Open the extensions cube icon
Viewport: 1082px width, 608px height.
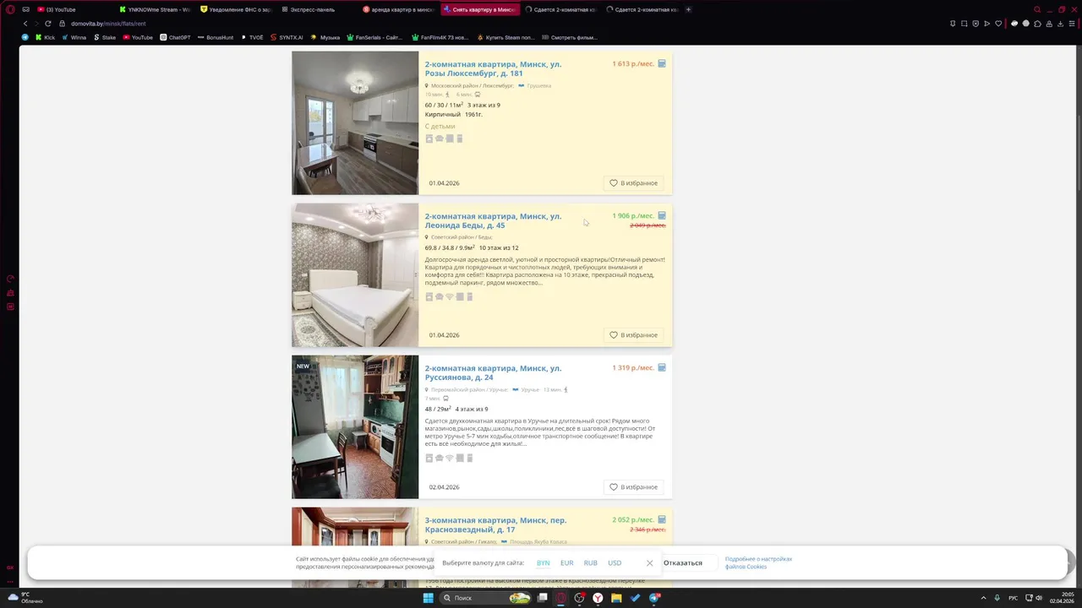(x=1038, y=24)
